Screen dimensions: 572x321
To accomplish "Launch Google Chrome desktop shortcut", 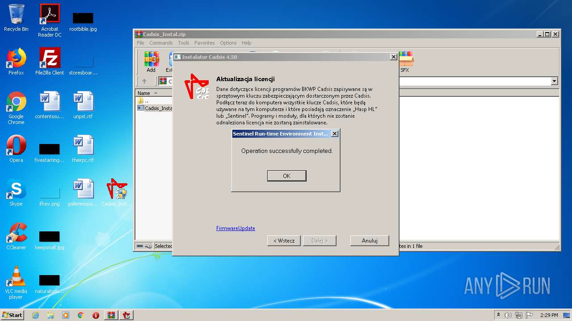I will [16, 108].
